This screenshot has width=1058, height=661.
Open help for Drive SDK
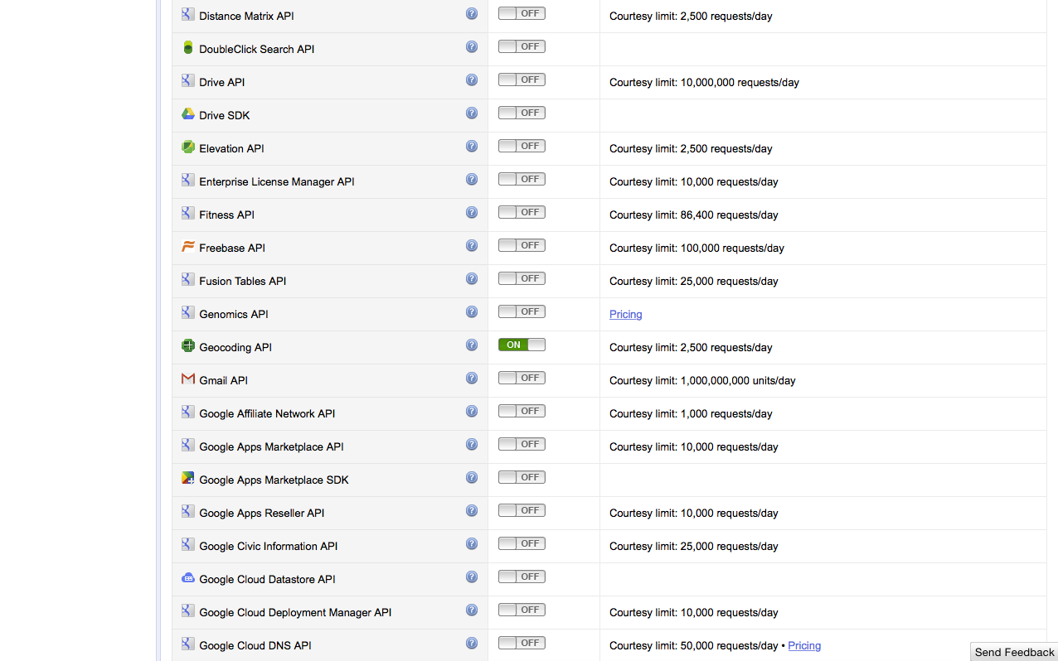pyautogui.click(x=472, y=113)
